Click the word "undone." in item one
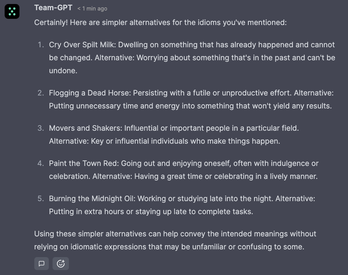This screenshot has height=275, width=348. point(63,71)
